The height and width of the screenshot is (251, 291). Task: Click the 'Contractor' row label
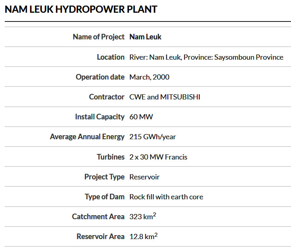(107, 97)
